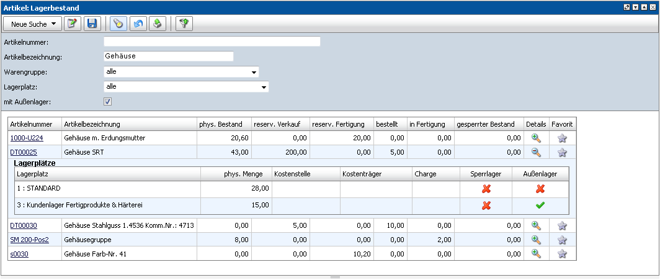Click the export icon with green arrow
Viewport: 660px width, 280px height.
[158, 24]
